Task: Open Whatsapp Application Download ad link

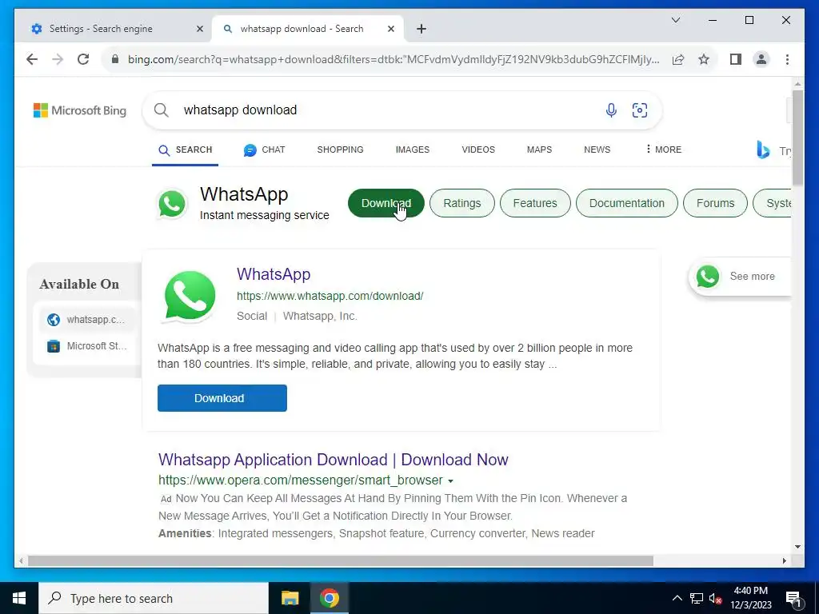Action: click(334, 460)
